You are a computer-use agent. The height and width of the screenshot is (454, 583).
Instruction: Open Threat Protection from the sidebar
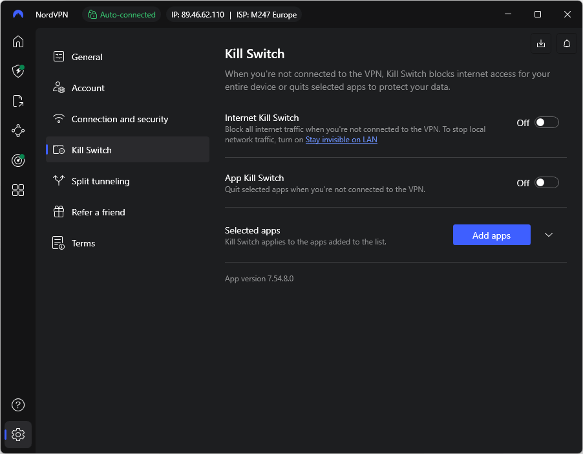coord(17,71)
